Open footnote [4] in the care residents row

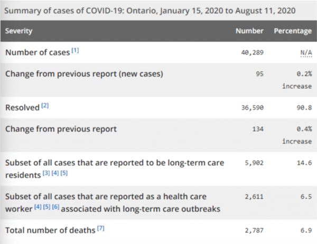click(55, 174)
